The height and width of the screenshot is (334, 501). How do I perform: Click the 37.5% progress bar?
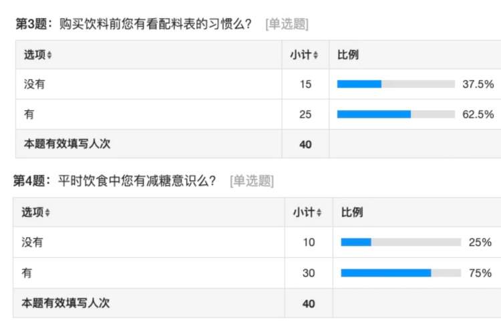point(395,84)
